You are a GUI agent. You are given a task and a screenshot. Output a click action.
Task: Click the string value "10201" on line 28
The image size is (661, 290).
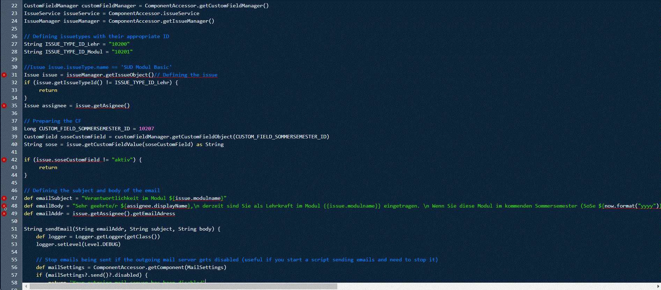(x=122, y=52)
